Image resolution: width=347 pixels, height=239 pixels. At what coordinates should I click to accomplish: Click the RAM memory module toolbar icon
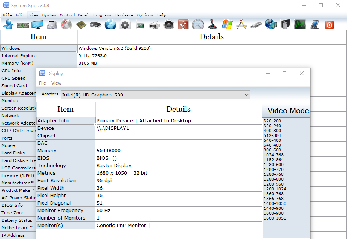pos(23,25)
